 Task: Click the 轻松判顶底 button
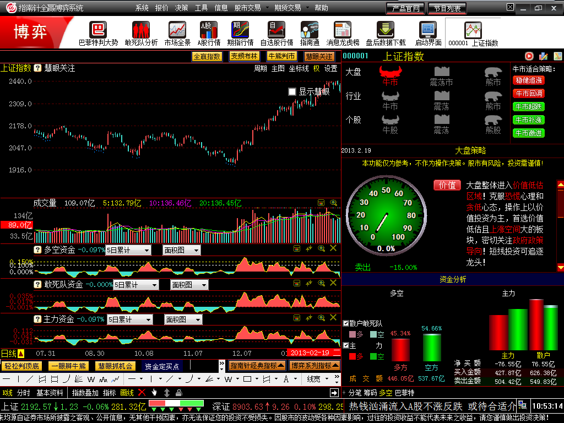(x=22, y=366)
